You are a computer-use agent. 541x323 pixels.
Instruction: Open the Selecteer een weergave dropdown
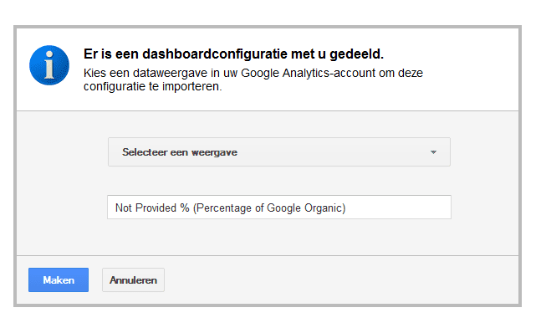pyautogui.click(x=279, y=152)
